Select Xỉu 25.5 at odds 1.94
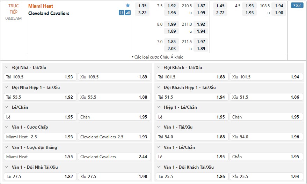 coord(266,177)
